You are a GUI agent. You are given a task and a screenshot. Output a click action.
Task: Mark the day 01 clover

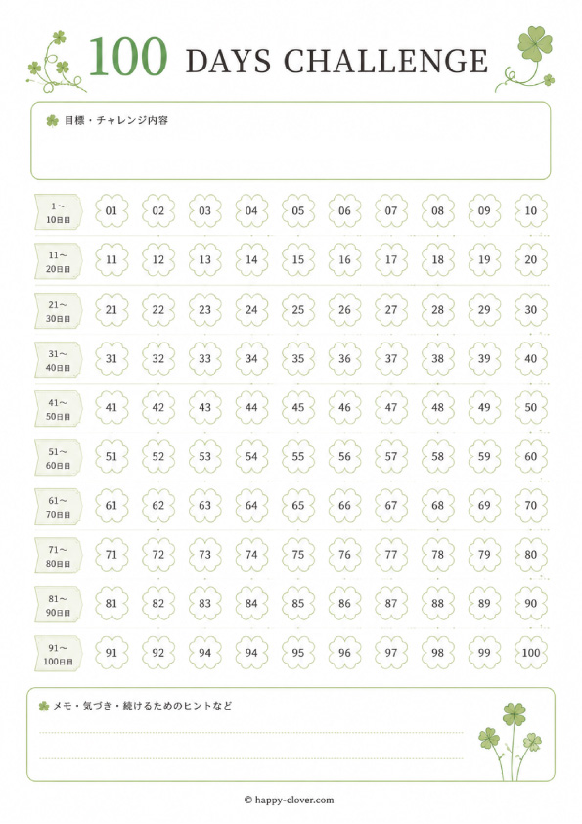point(112,210)
